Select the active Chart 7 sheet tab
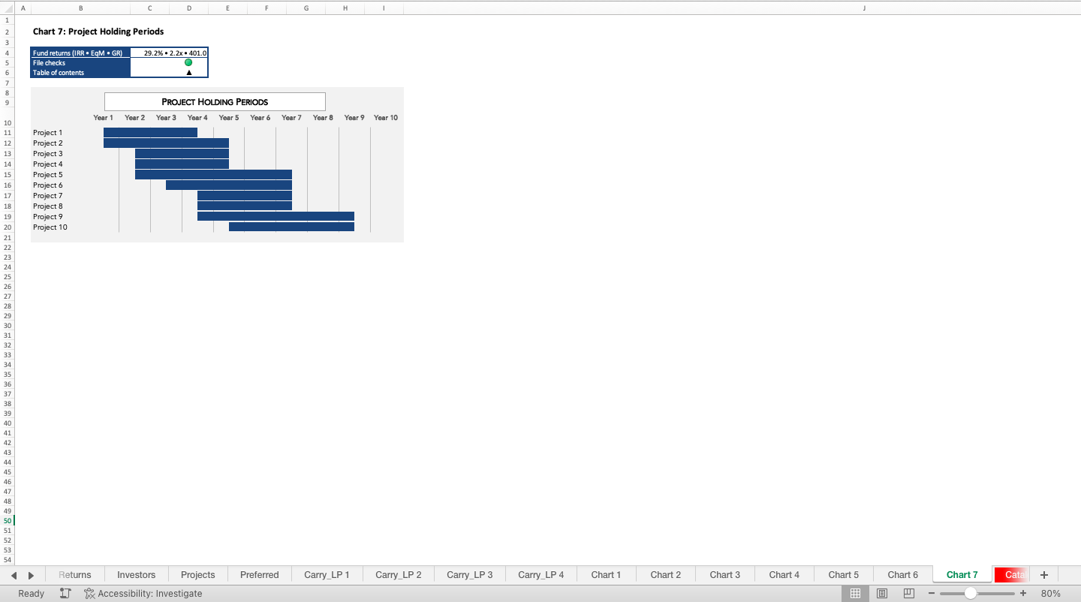This screenshot has width=1081, height=602. tap(962, 575)
